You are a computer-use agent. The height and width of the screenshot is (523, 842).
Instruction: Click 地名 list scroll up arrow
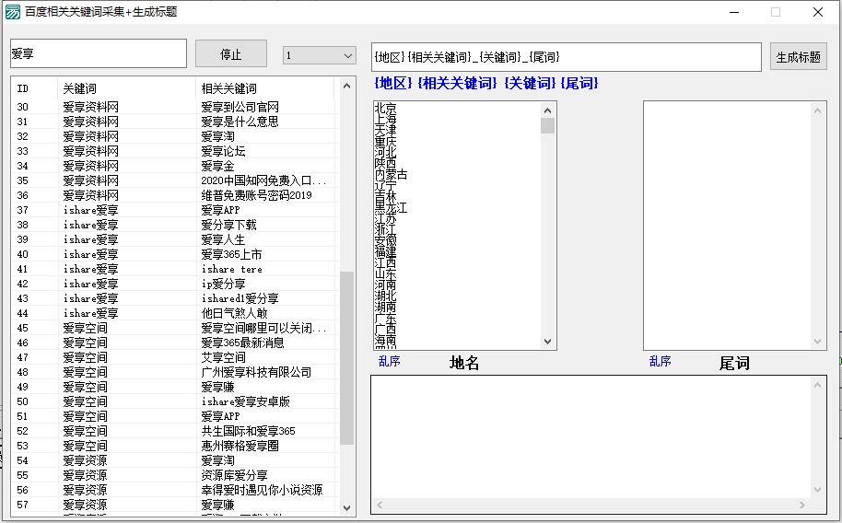pos(548,110)
